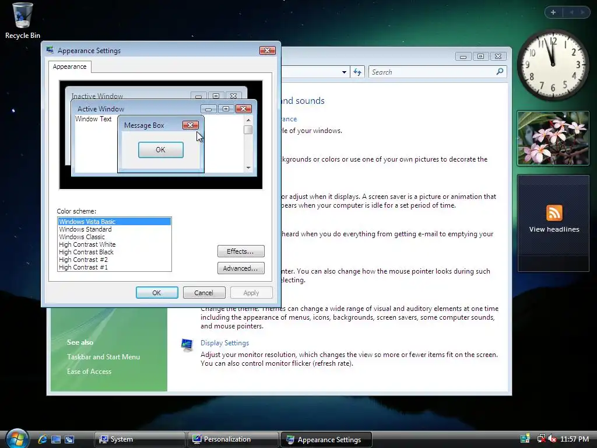
Task: Click the Windows Start orb
Action: click(17, 438)
